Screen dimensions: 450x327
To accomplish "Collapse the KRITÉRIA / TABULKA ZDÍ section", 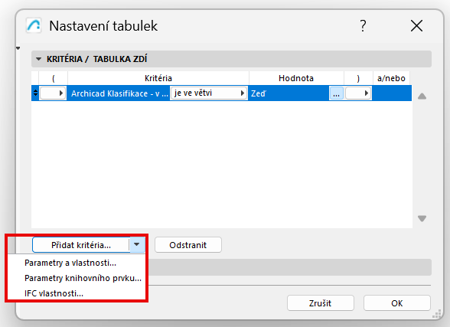I will 38,59.
